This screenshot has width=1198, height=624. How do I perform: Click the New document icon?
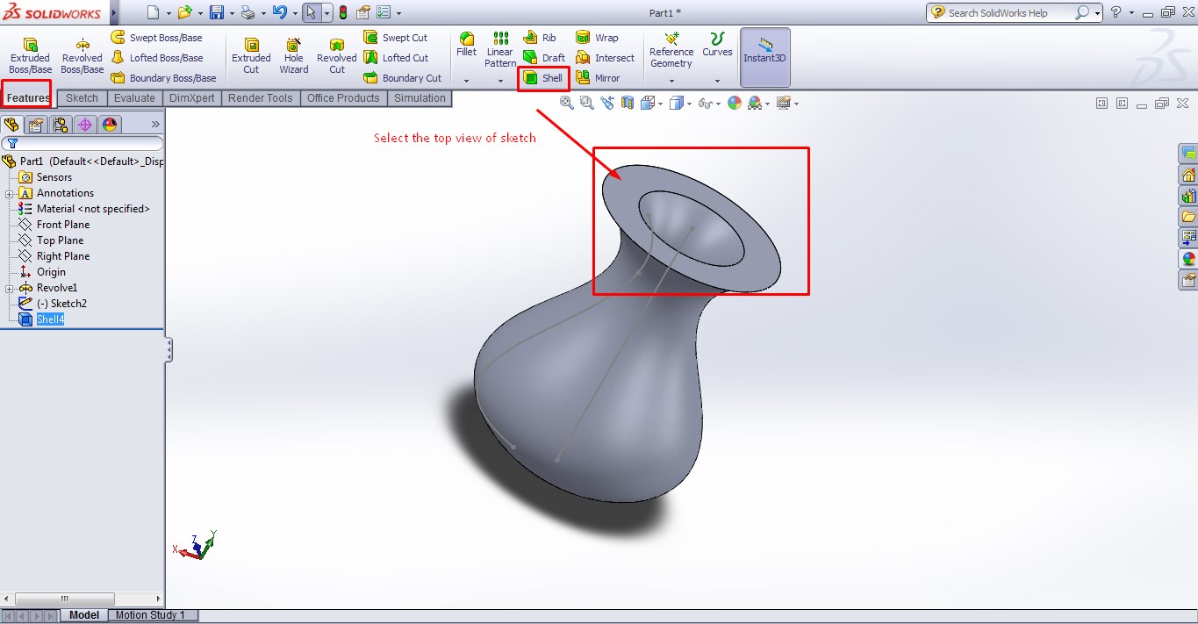[154, 12]
